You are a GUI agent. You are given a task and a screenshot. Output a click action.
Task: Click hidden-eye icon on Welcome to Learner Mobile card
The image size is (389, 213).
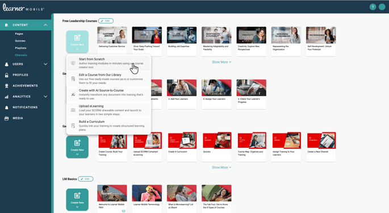[124, 211]
